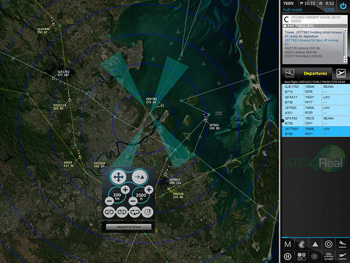Screen dimensions: 350x263
Task: Increase speed above 200 kts
Action: point(126,190)
